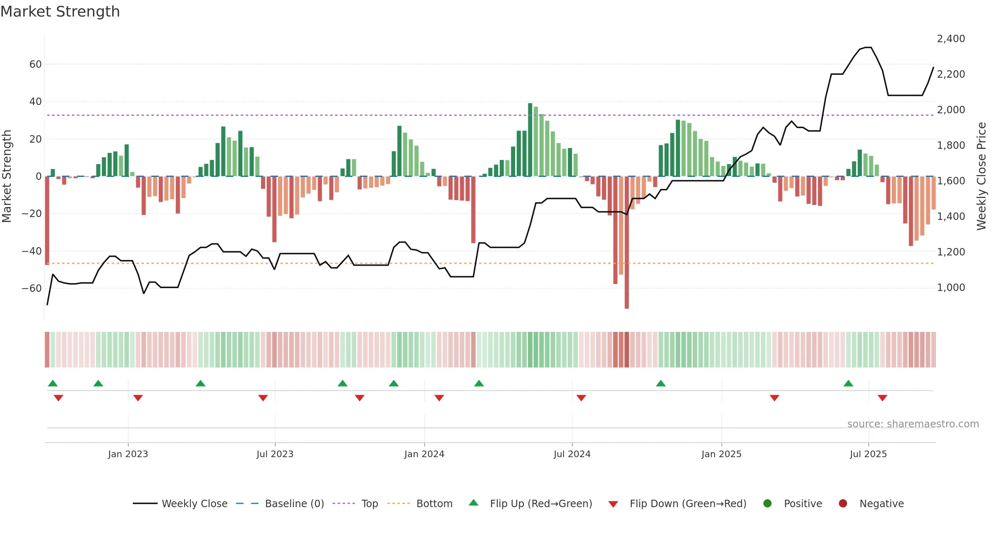Click the flip-down marker just before Jul 2023
993x558 pixels.
[263, 398]
